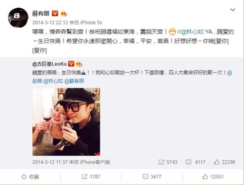The height and width of the screenshot is (185, 244).
Task: Like the quoted post with 22296 likes
Action: click(x=224, y=162)
